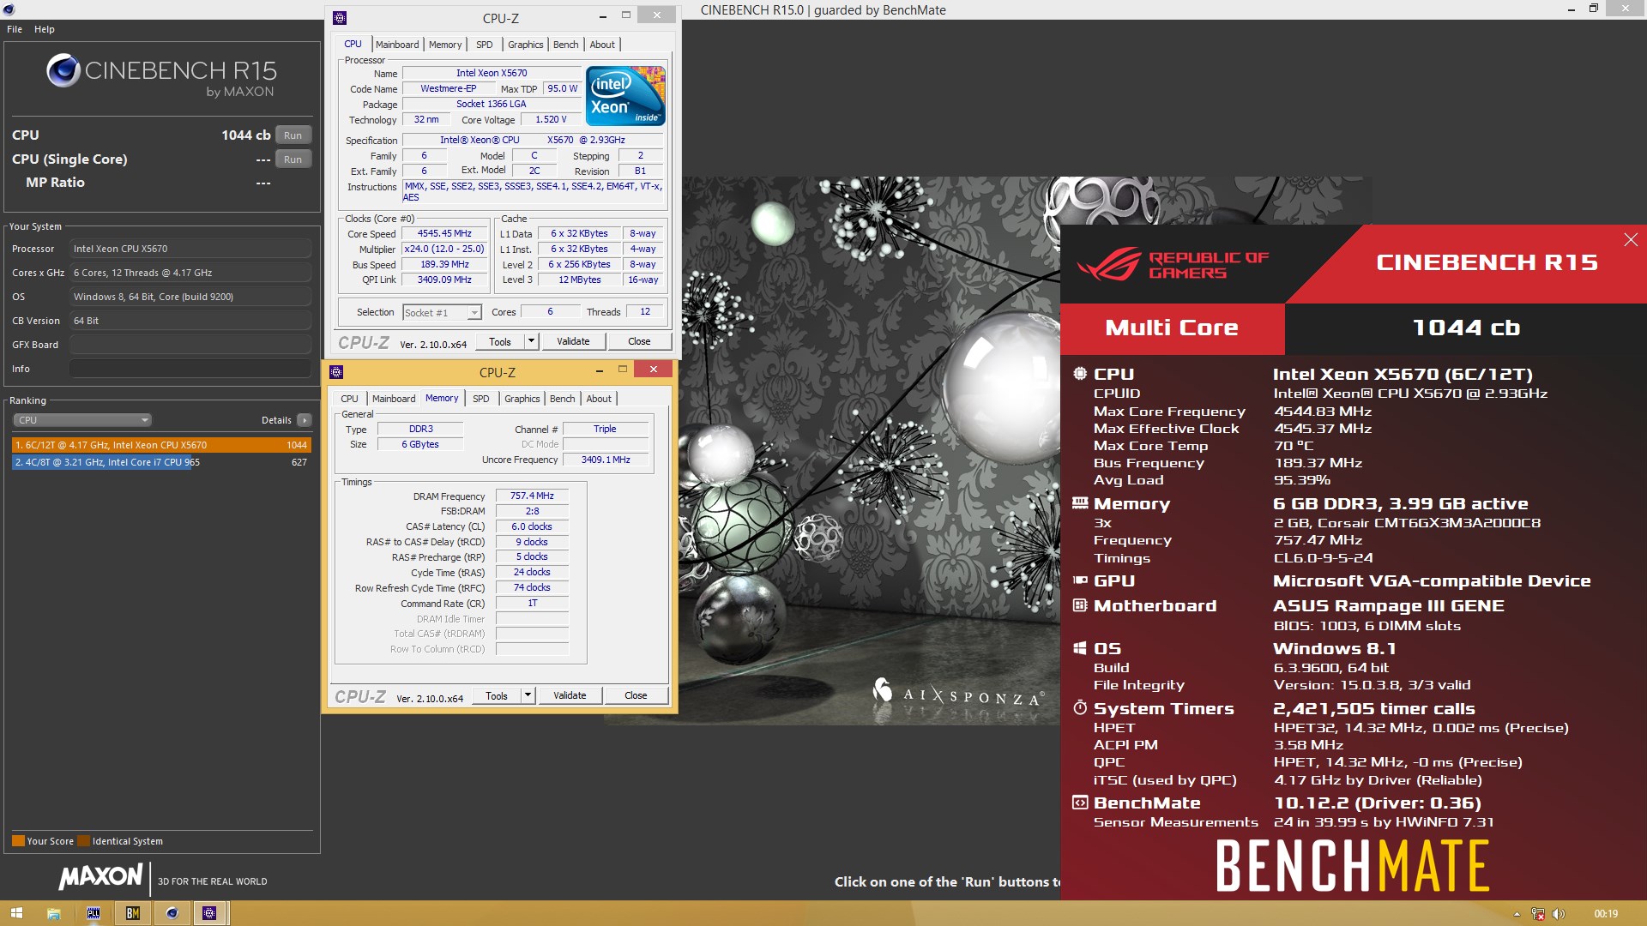Click the Details arrow button in Ranking
The height and width of the screenshot is (926, 1647).
tap(304, 420)
